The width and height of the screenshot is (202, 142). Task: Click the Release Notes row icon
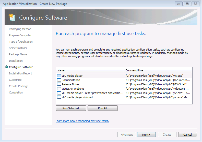tap(59, 84)
